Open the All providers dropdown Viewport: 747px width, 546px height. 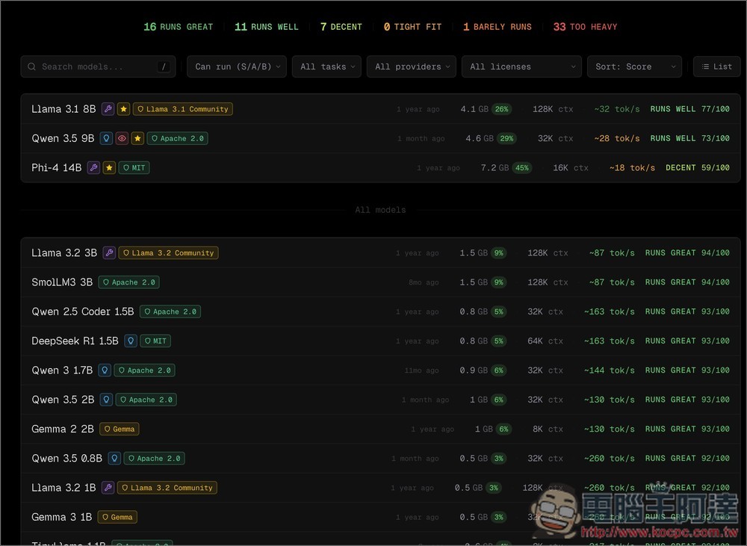pyautogui.click(x=412, y=66)
